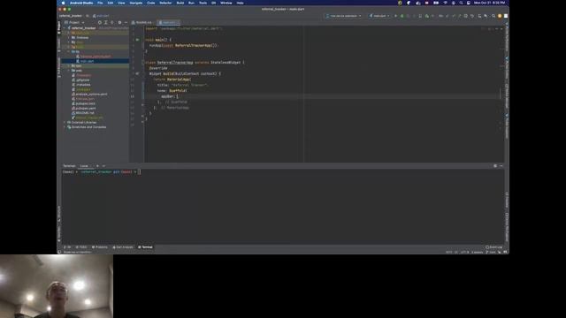Switch to the README.md editor tab
This screenshot has height=318, width=566.
[142, 22]
